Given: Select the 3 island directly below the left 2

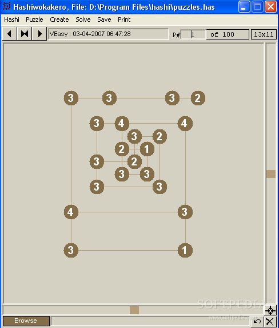Looking at the screenshot, I should pyautogui.click(x=122, y=174).
